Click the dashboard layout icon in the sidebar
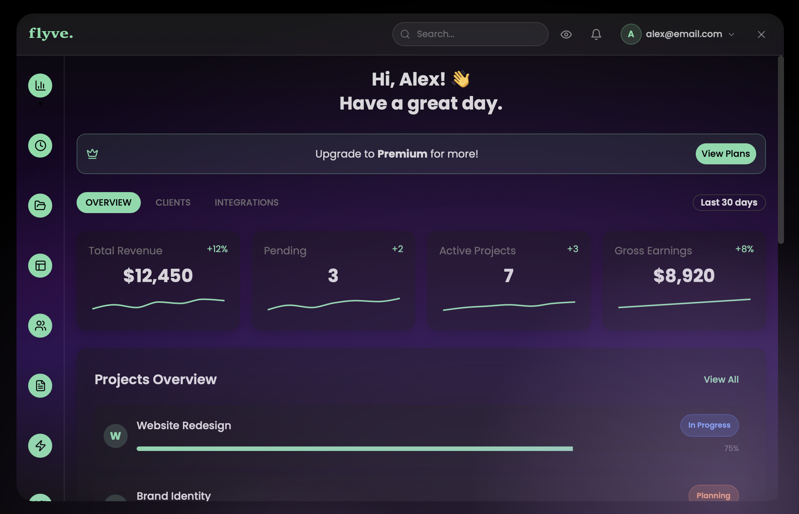The height and width of the screenshot is (514, 799). point(40,265)
